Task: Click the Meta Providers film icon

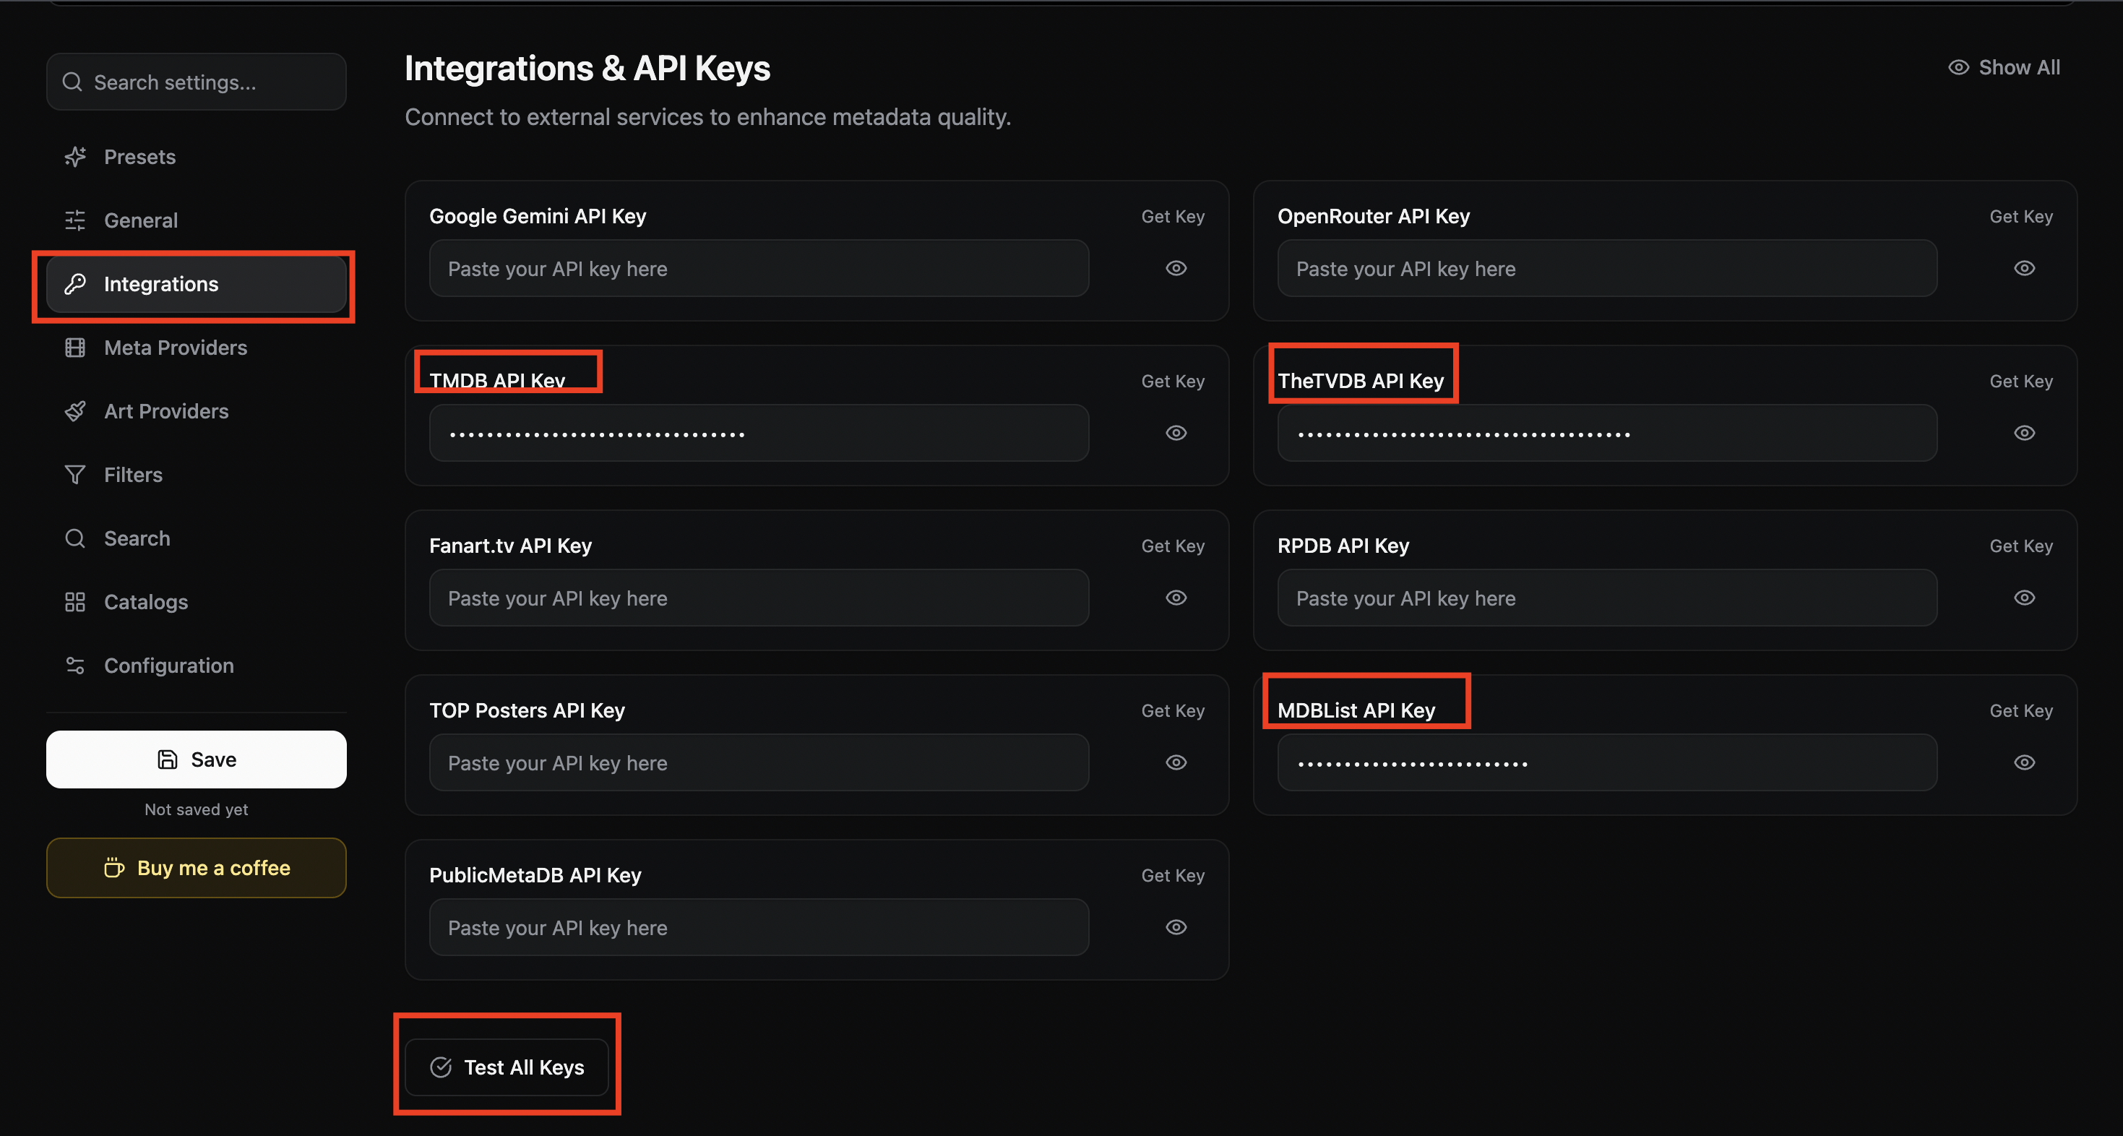Action: click(x=75, y=347)
